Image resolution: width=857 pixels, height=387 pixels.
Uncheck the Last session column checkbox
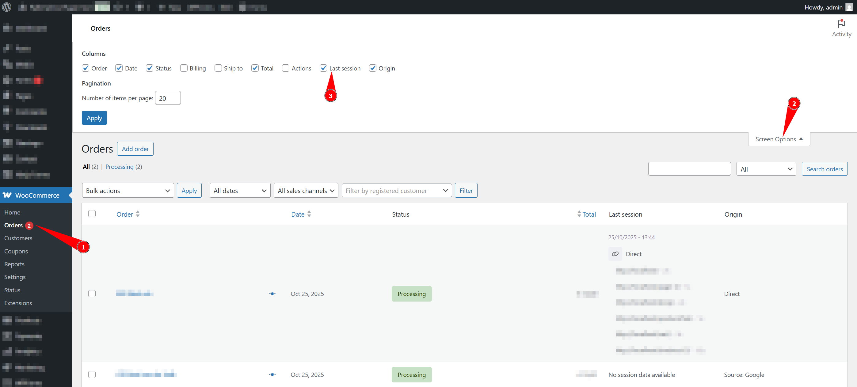coord(323,68)
